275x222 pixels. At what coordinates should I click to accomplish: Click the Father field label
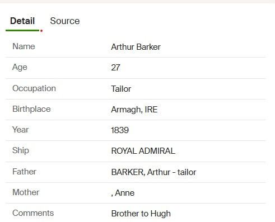pyautogui.click(x=24, y=172)
